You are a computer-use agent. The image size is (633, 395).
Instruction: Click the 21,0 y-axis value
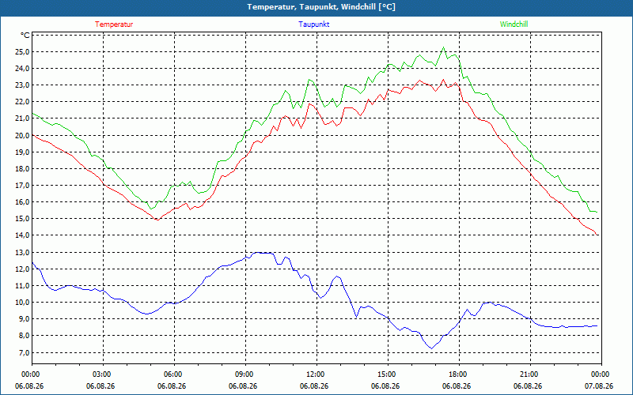point(23,118)
